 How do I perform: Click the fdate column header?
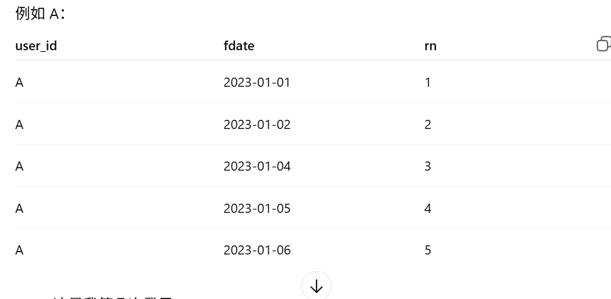pos(239,46)
